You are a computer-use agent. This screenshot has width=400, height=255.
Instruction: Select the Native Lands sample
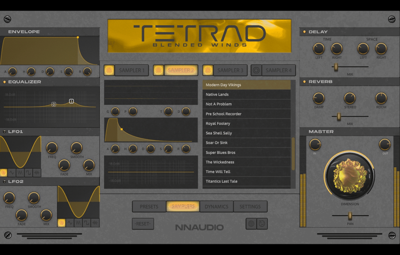246,94
